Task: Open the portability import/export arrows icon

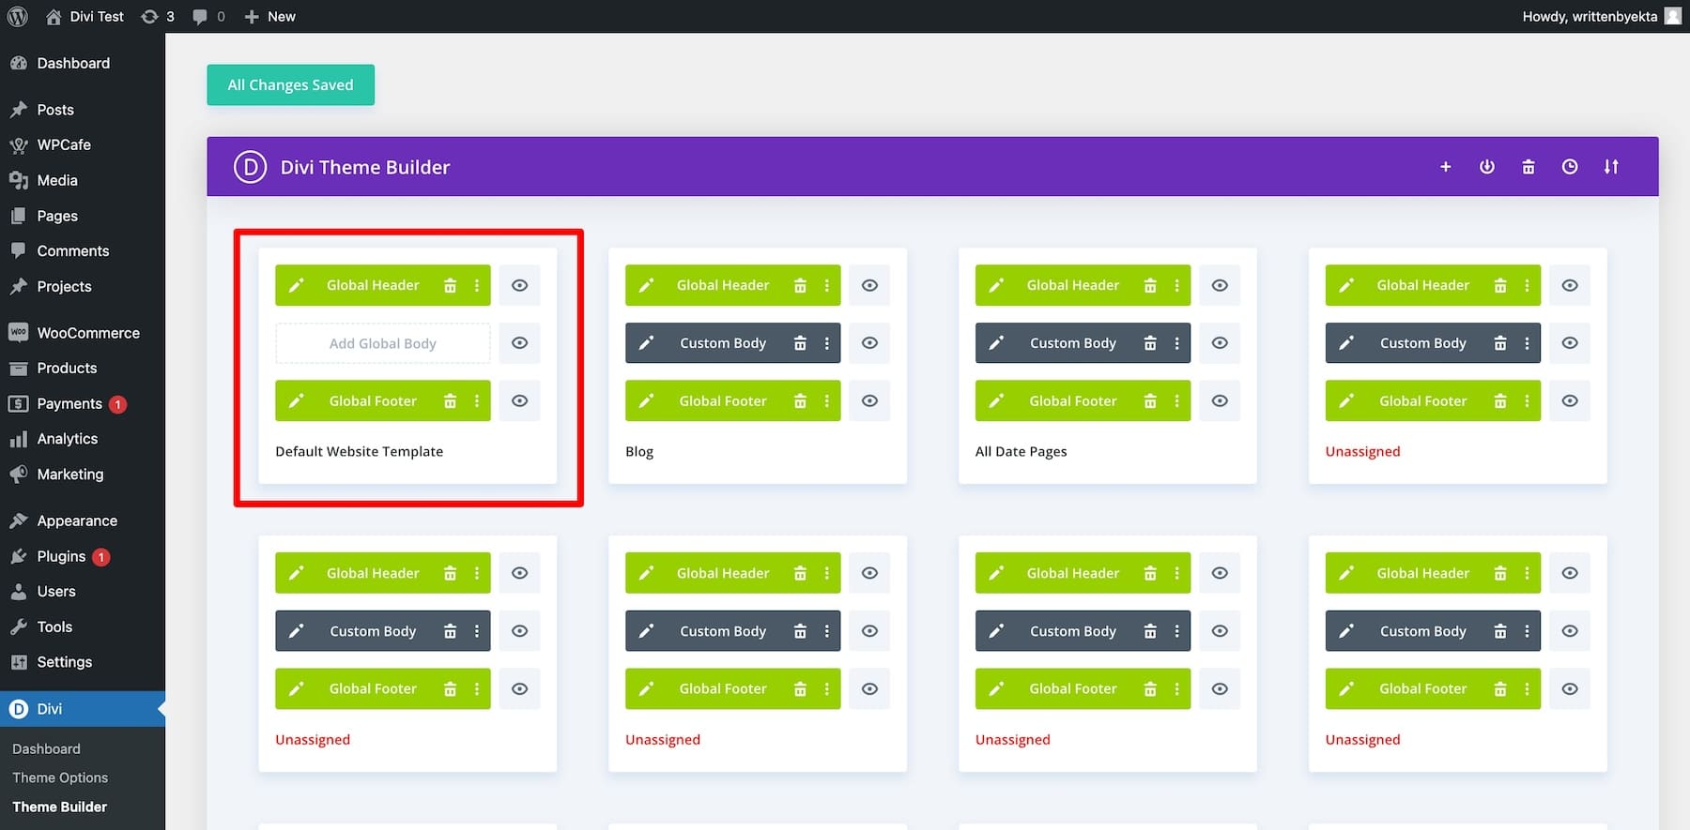Action: pos(1611,167)
